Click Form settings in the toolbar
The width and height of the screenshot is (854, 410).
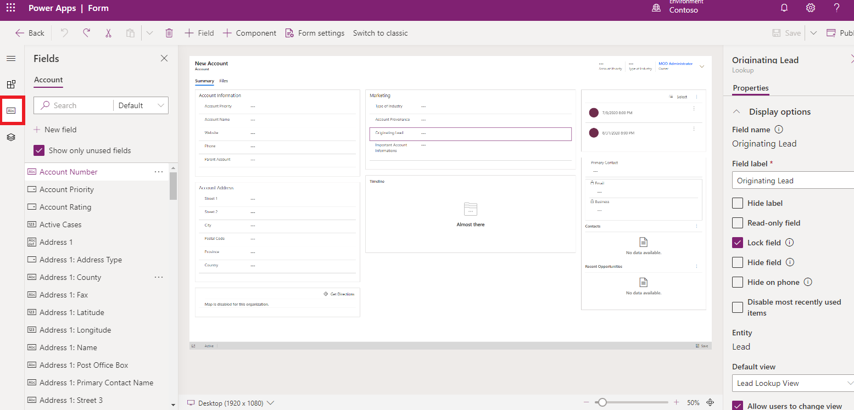coord(315,33)
